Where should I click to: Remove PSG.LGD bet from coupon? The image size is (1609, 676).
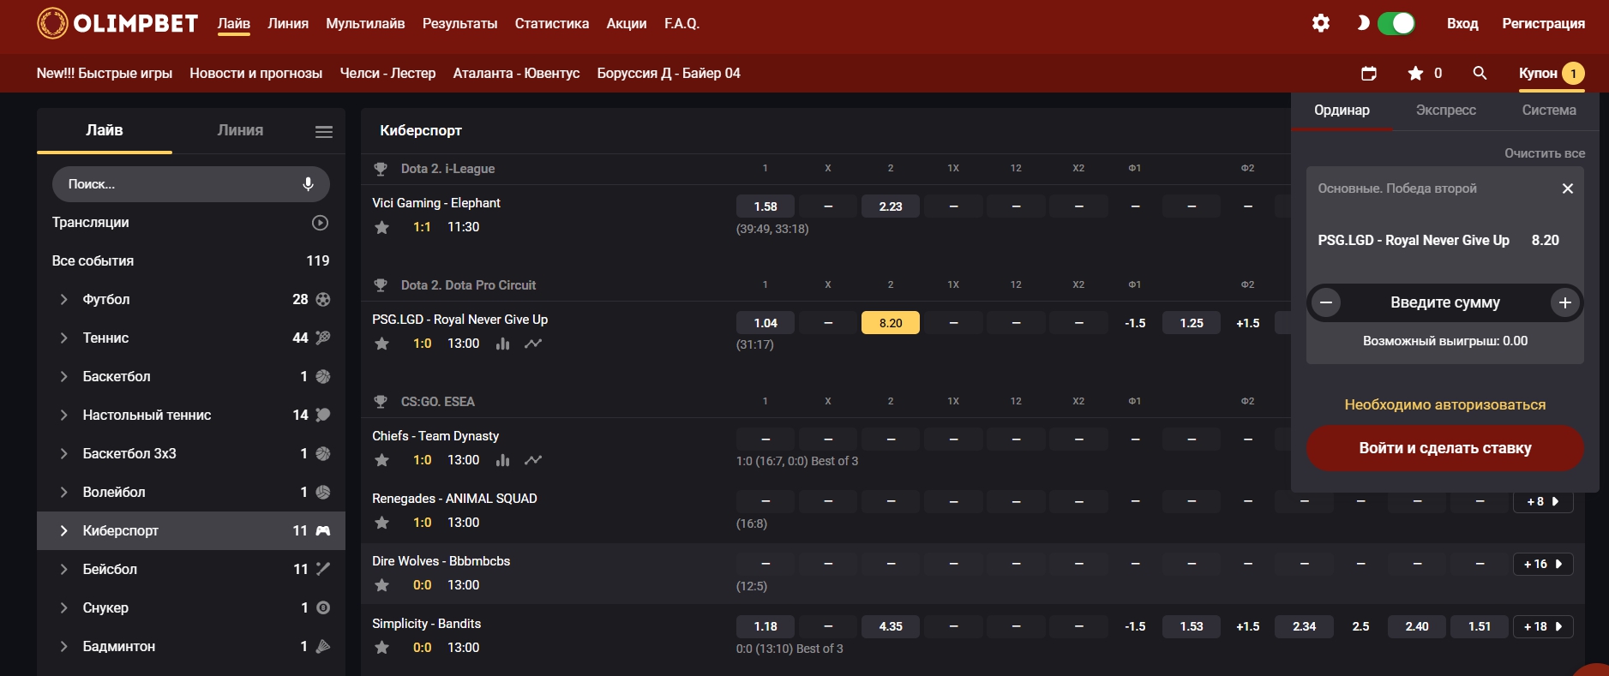[x=1567, y=188]
